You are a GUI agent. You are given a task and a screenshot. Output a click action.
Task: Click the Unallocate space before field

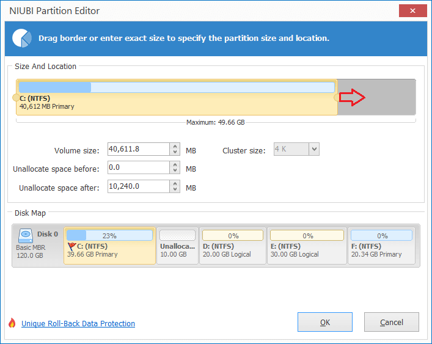click(x=139, y=167)
